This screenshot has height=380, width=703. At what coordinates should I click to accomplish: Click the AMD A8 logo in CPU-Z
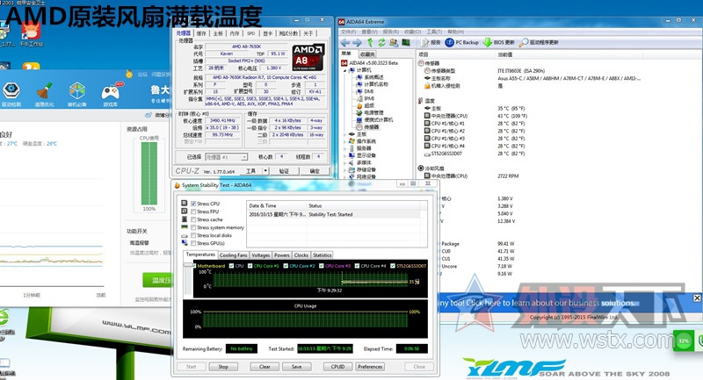coord(308,57)
